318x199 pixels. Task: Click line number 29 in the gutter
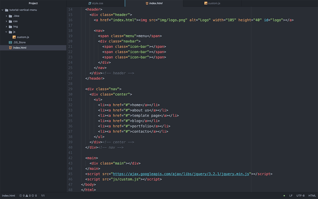70,89
